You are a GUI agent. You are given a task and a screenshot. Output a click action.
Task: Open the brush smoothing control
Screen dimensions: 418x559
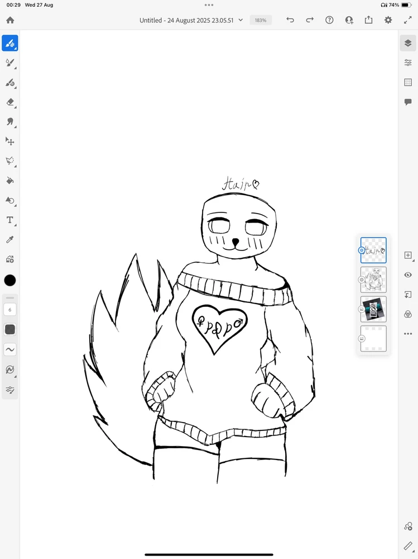click(x=10, y=349)
